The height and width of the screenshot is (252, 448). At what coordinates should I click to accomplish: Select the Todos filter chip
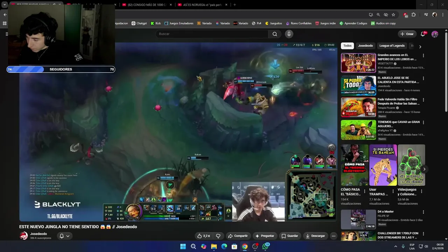click(x=347, y=45)
